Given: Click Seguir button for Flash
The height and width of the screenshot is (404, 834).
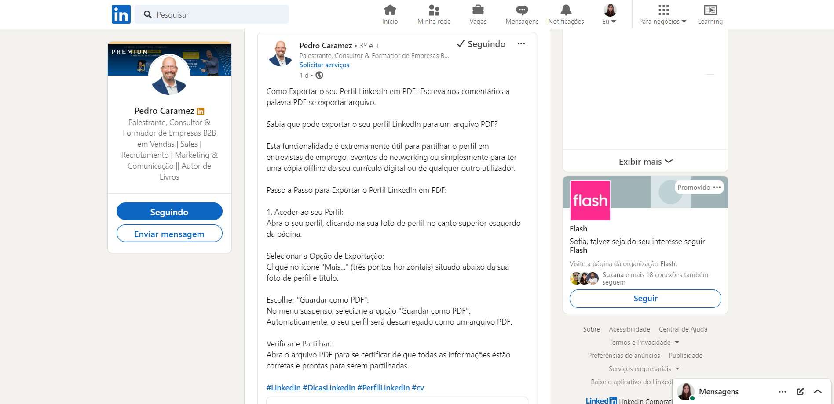Looking at the screenshot, I should [x=645, y=299].
